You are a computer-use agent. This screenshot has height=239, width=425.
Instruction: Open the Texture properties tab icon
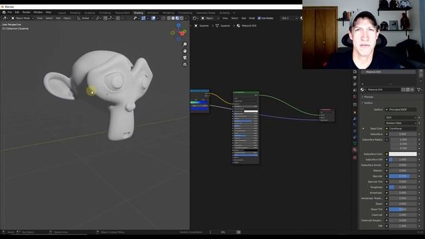tap(355, 157)
